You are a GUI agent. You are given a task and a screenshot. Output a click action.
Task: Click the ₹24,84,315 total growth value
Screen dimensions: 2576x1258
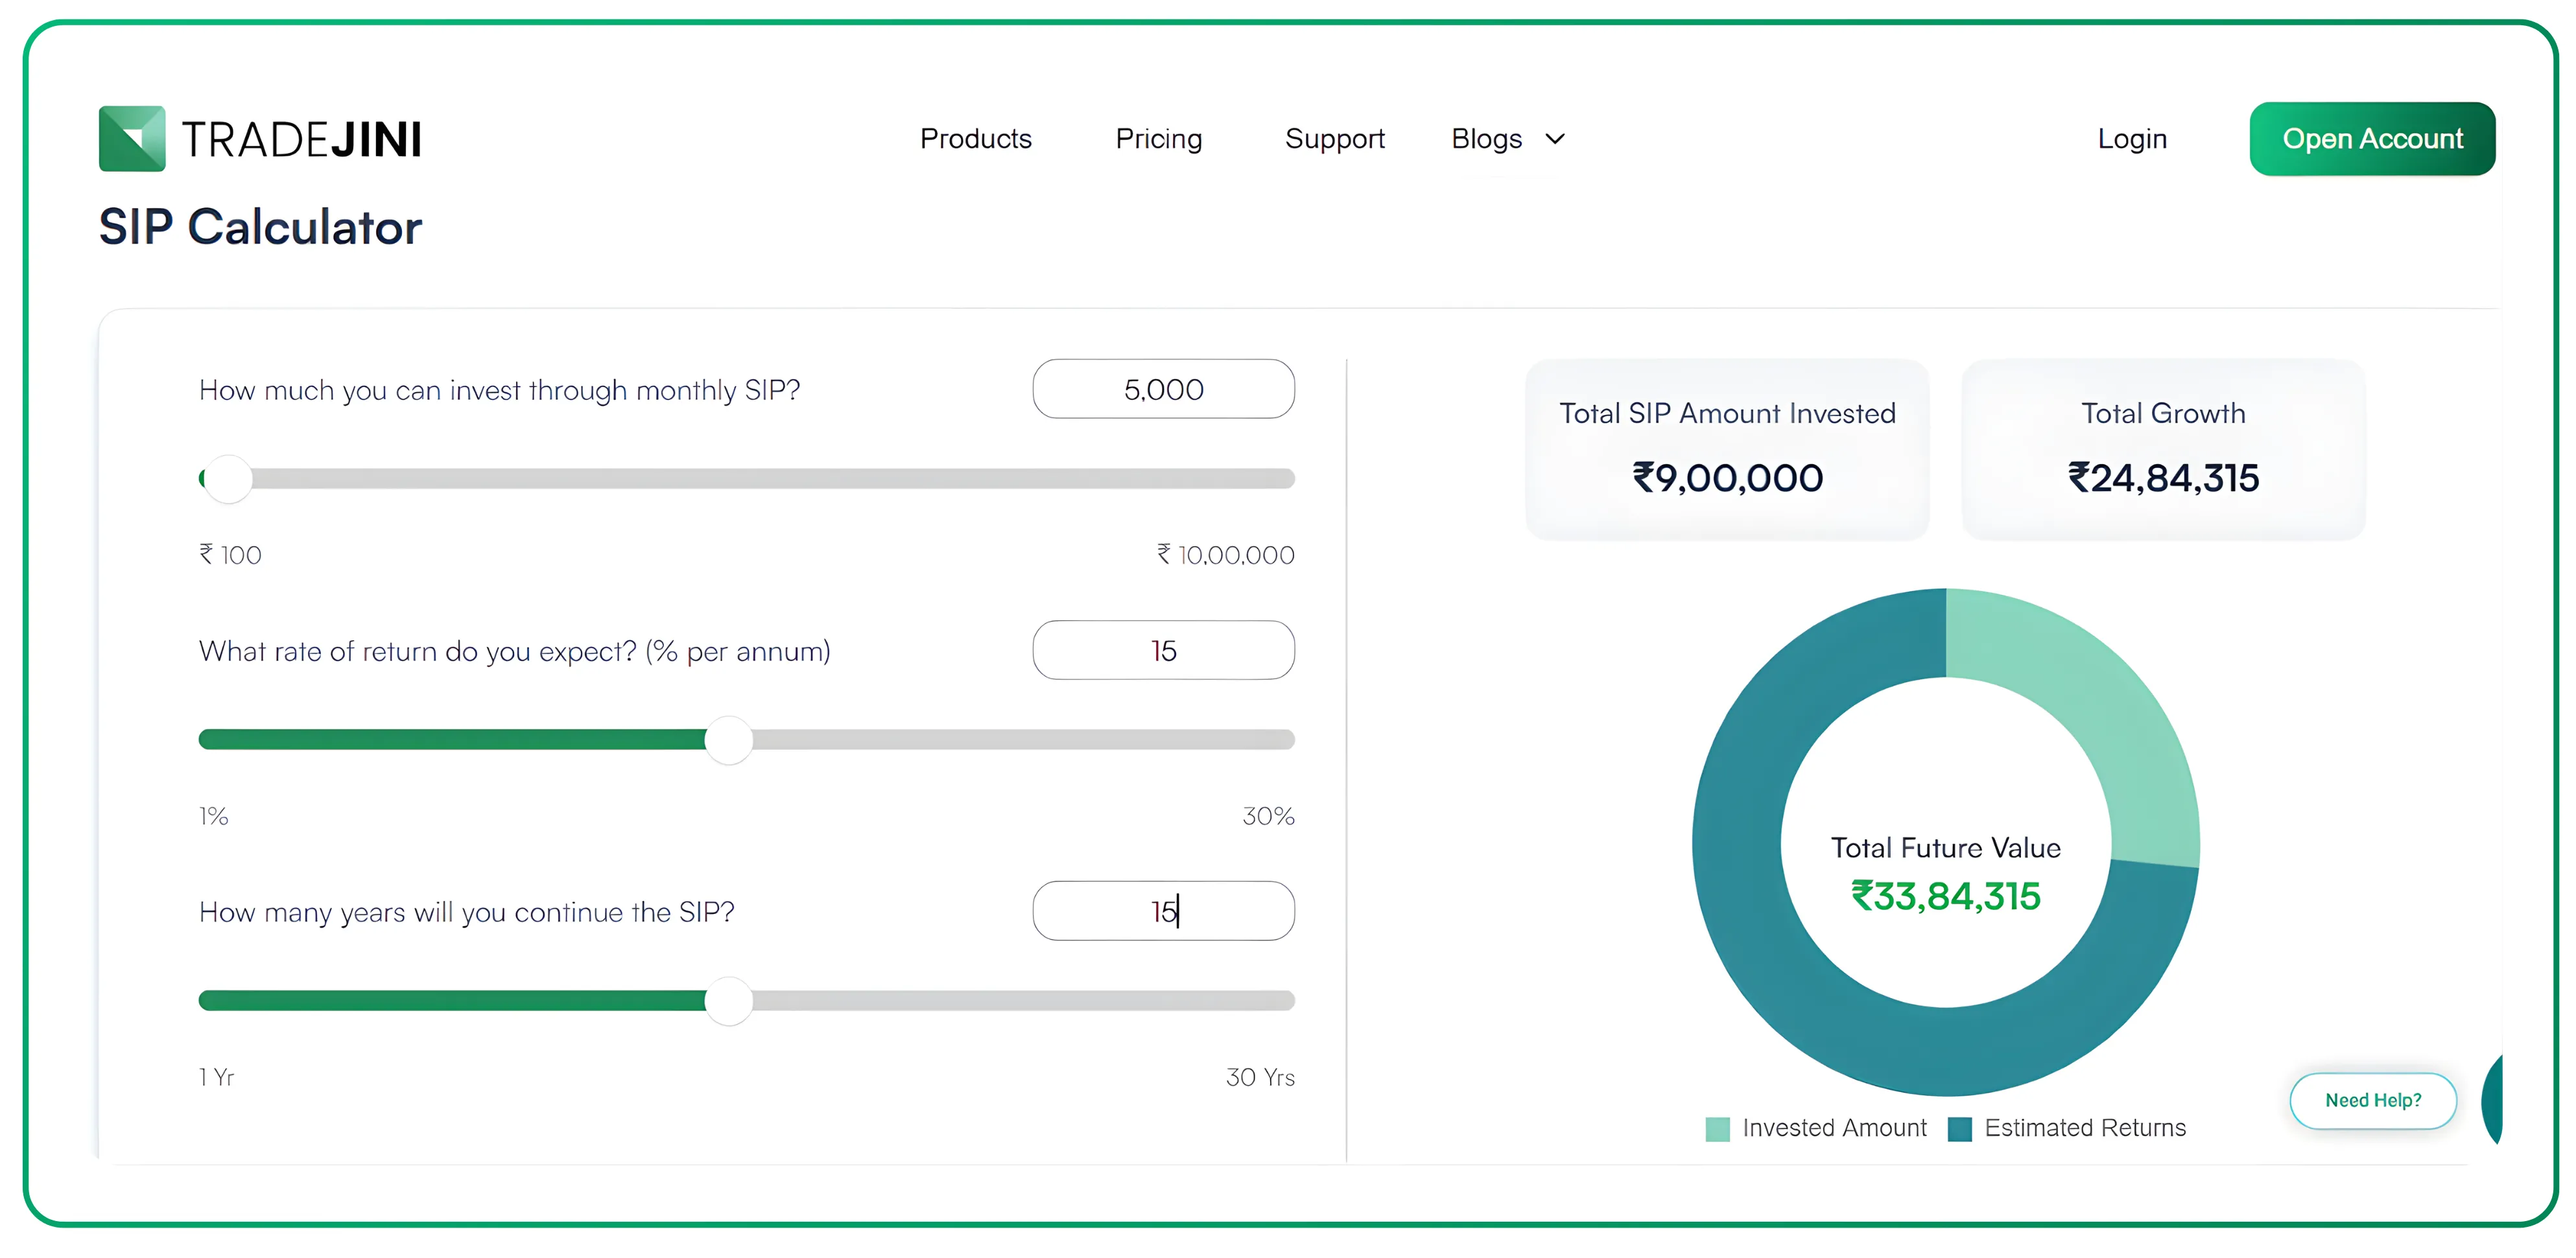2163,479
